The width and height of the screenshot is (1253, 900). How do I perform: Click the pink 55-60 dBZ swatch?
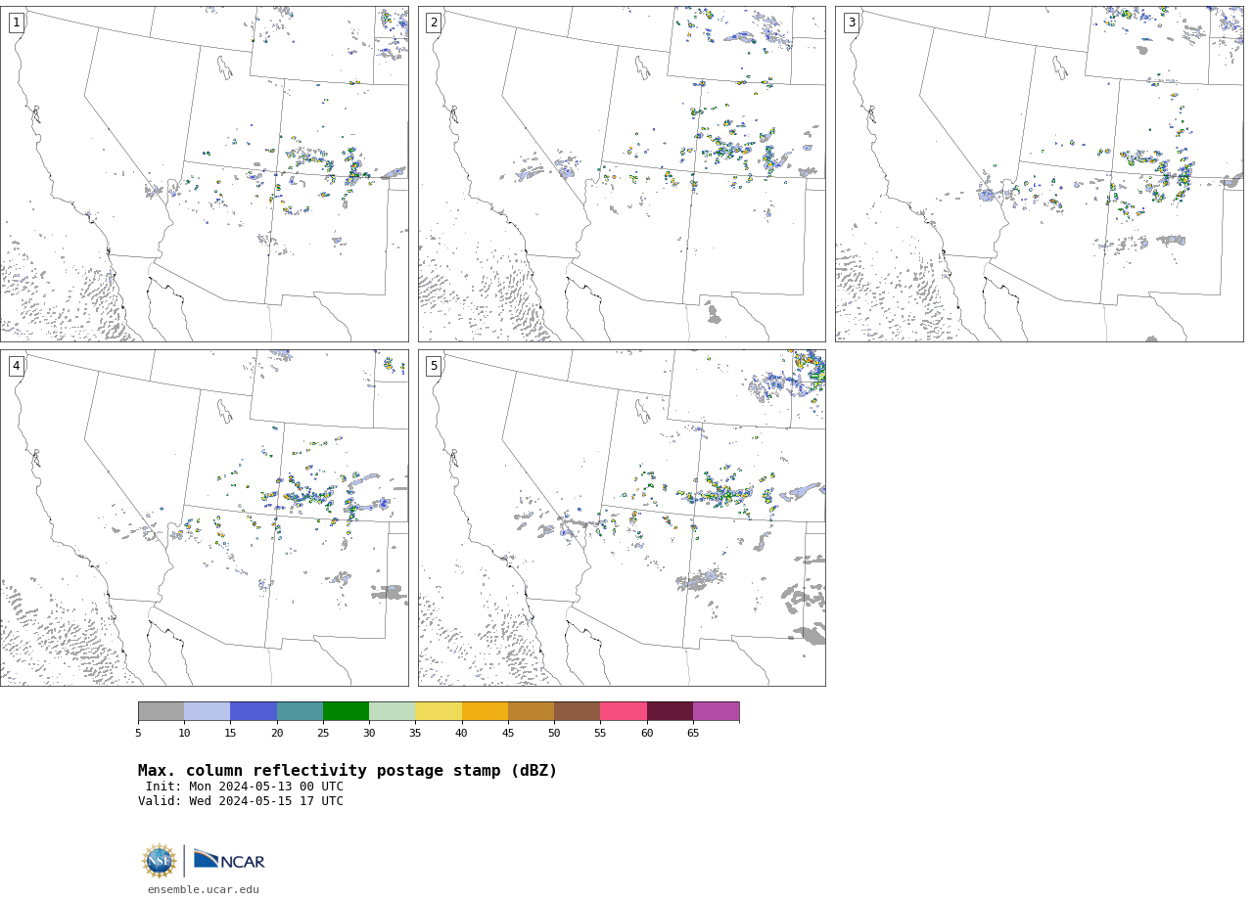[x=624, y=711]
